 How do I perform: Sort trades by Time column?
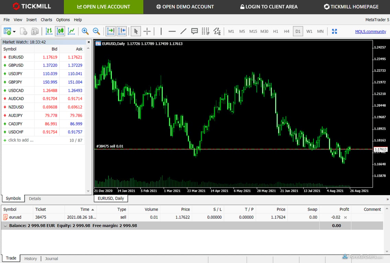[x=81, y=209]
